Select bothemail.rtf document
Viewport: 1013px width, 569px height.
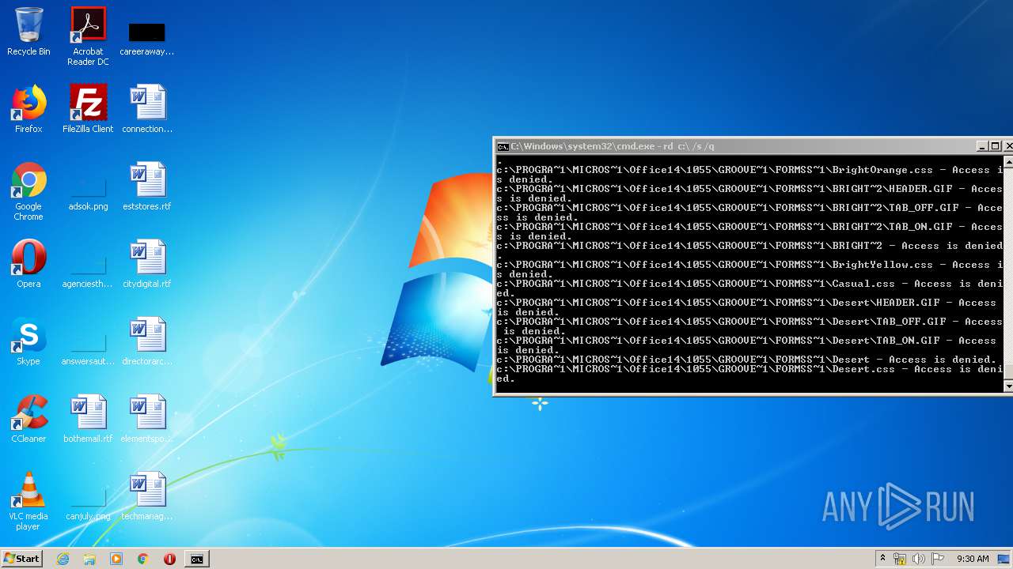click(x=88, y=419)
